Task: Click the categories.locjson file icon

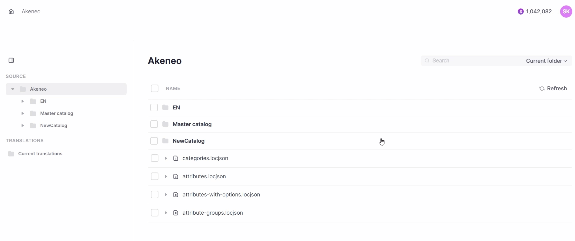Action: tap(176, 158)
